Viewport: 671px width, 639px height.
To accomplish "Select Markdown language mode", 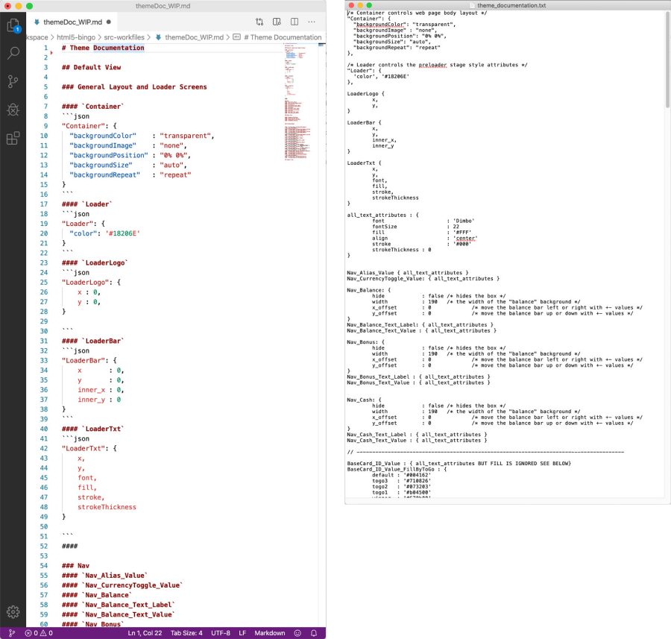I will click(270, 633).
